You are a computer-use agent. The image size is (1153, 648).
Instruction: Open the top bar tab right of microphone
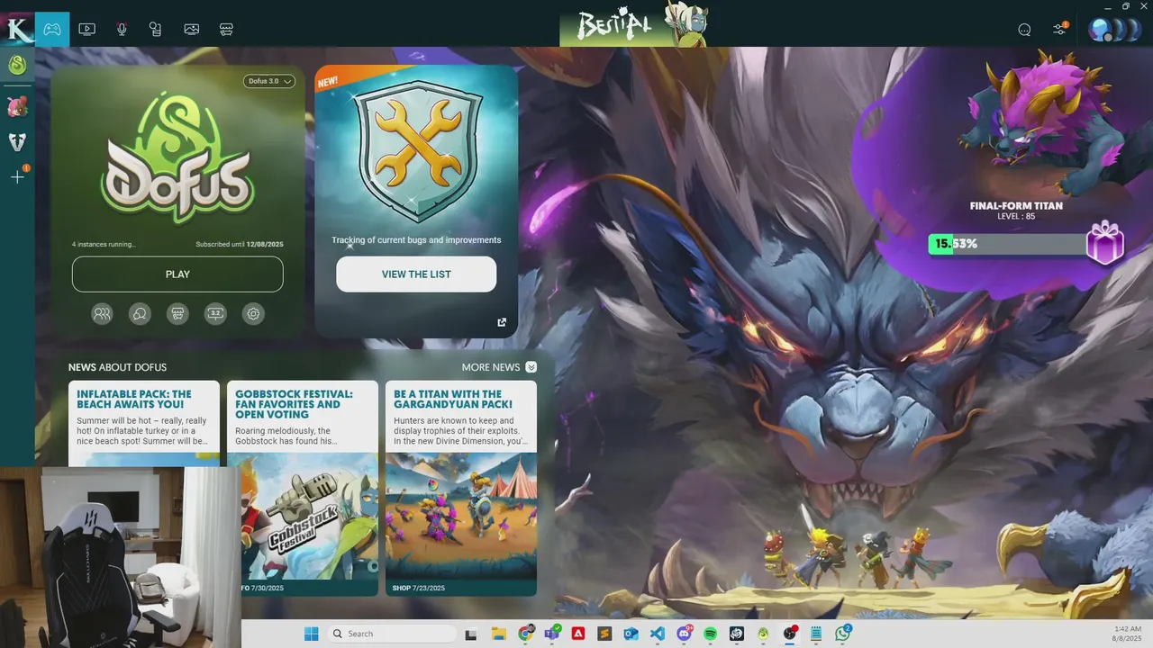(x=156, y=29)
